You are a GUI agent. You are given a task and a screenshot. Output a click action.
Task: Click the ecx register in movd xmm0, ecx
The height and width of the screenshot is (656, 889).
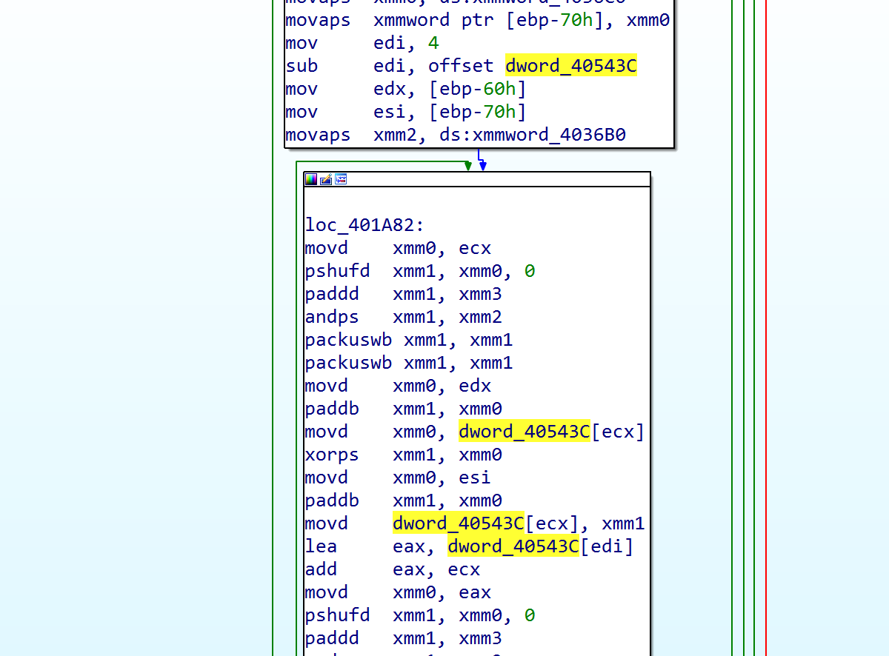point(475,247)
